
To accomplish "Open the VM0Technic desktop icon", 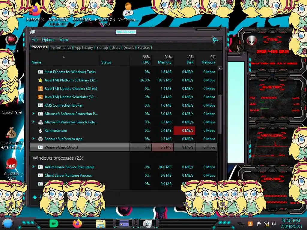I will (x=128, y=12).
